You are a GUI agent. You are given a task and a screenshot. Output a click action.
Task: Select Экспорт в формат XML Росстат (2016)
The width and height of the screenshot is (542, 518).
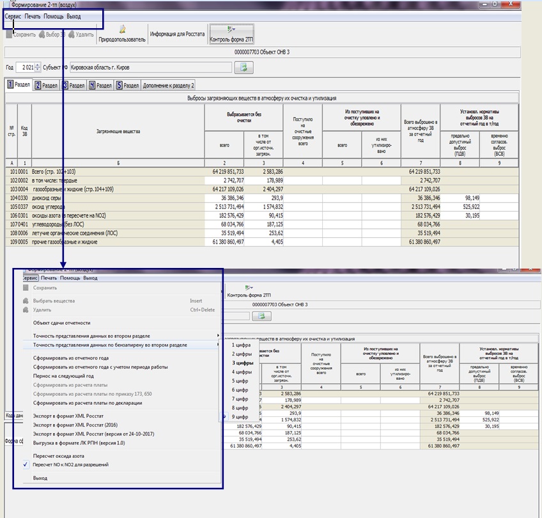75,425
